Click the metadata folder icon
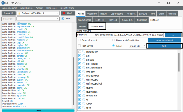 click(x=83, y=96)
